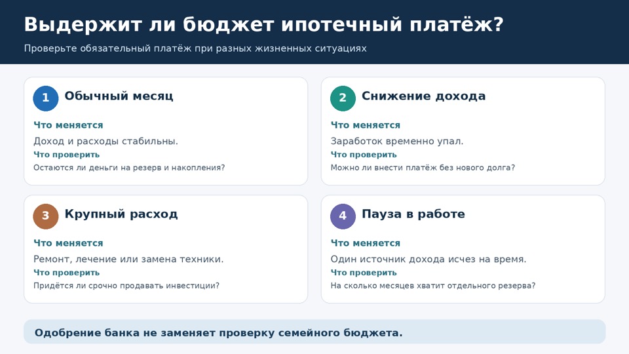Click the subtitle 'Проверьте обязательный платёж при разных жизненных ситуациях'
Screen dimensions: 629x354
195,49
